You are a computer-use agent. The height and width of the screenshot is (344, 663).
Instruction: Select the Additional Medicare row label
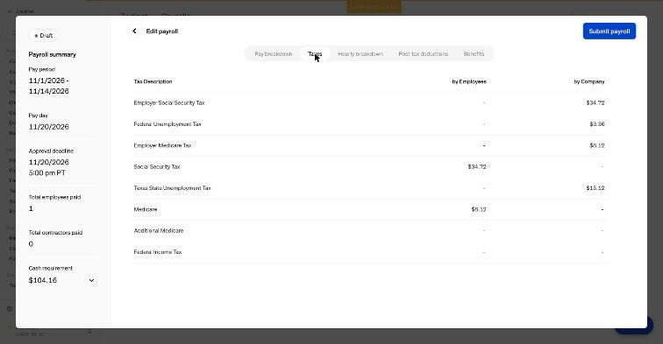(x=159, y=231)
